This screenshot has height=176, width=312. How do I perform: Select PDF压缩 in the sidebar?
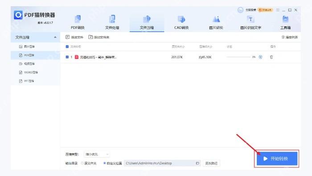35,55
